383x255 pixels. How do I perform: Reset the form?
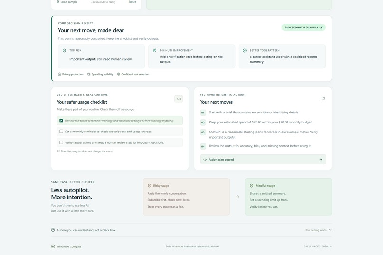point(133,2)
